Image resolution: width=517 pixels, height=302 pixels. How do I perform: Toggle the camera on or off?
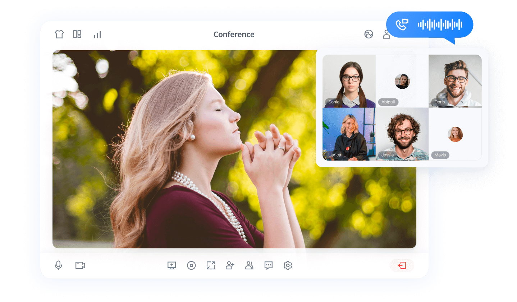(x=80, y=265)
